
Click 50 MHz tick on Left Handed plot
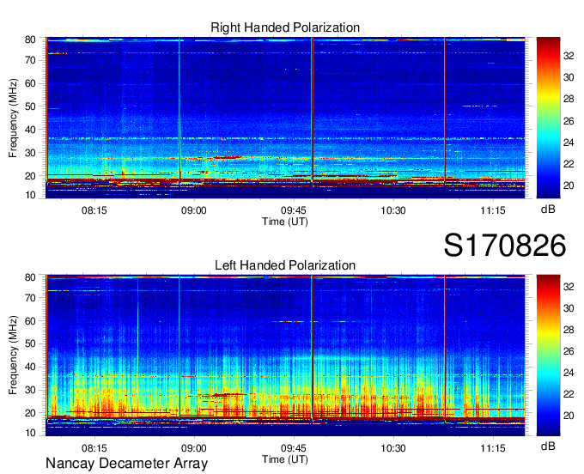(30, 343)
